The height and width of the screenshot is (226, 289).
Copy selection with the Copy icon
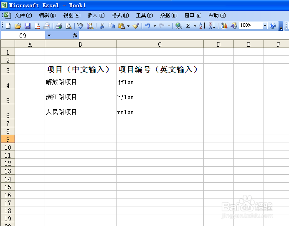click(x=112, y=26)
